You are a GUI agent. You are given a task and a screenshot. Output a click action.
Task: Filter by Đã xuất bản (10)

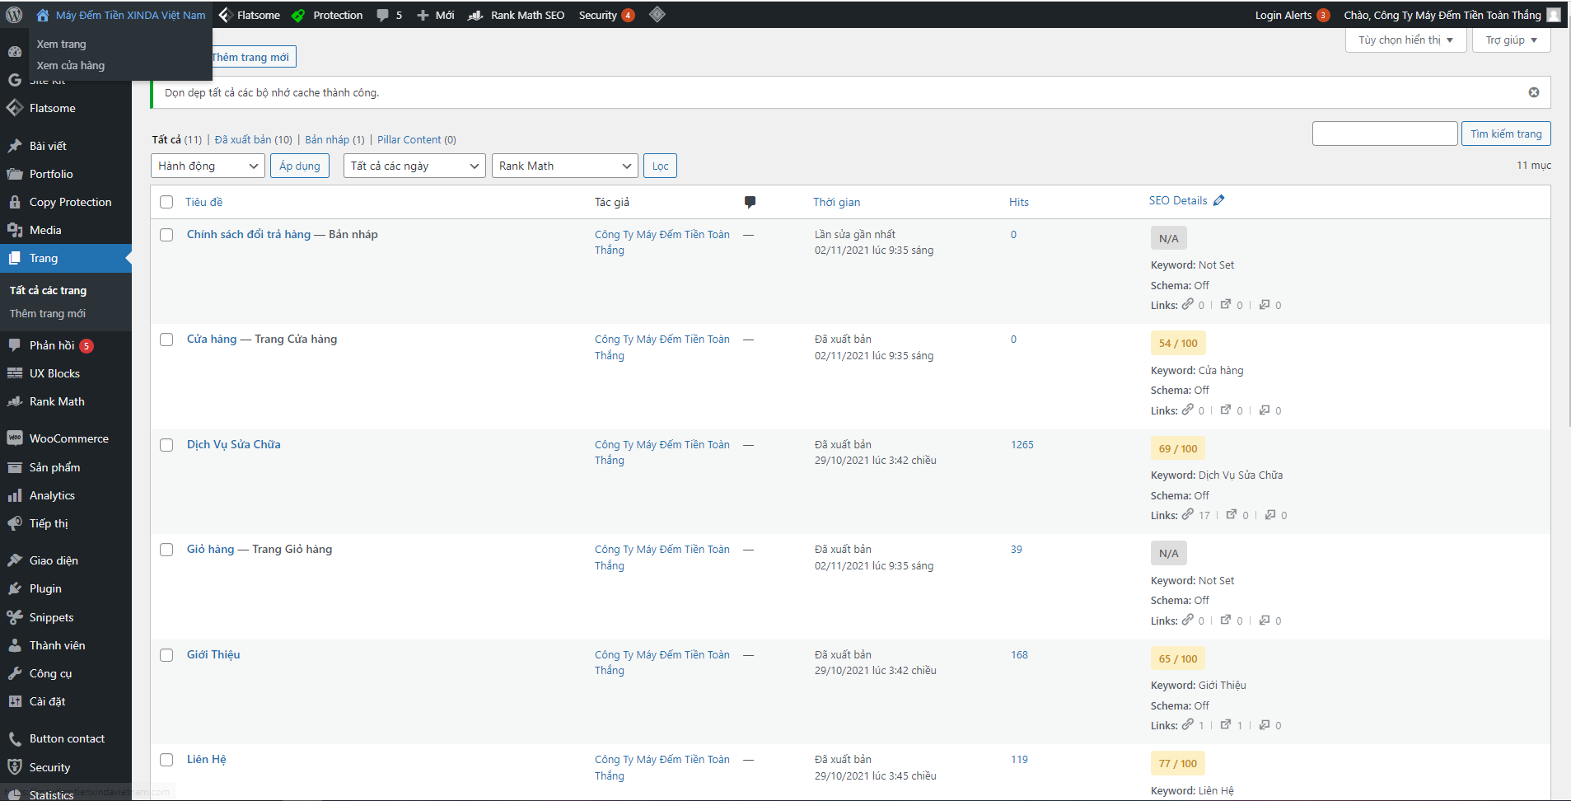(x=254, y=139)
